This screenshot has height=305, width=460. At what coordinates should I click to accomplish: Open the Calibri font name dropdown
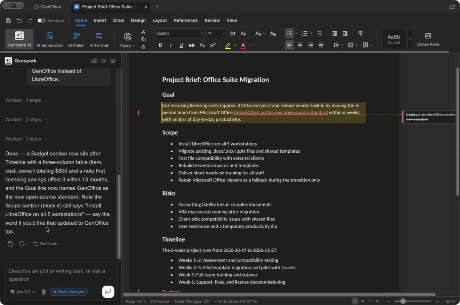click(x=180, y=33)
